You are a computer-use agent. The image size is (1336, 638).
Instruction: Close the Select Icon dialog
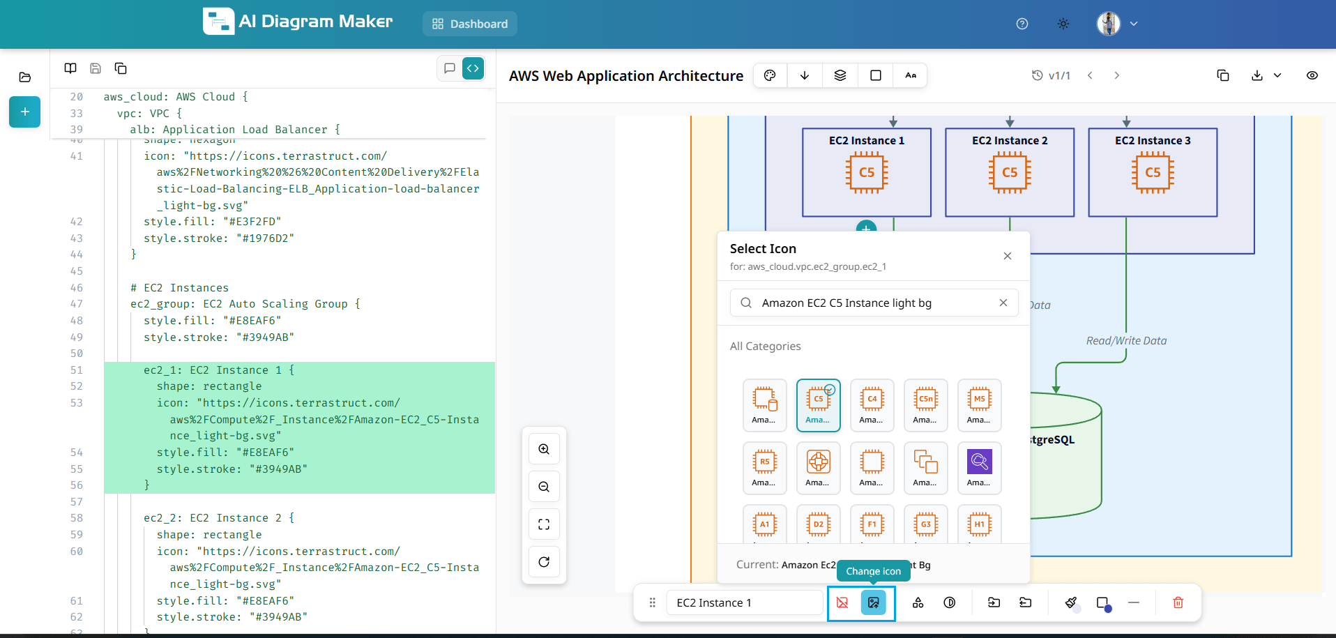tap(1007, 256)
